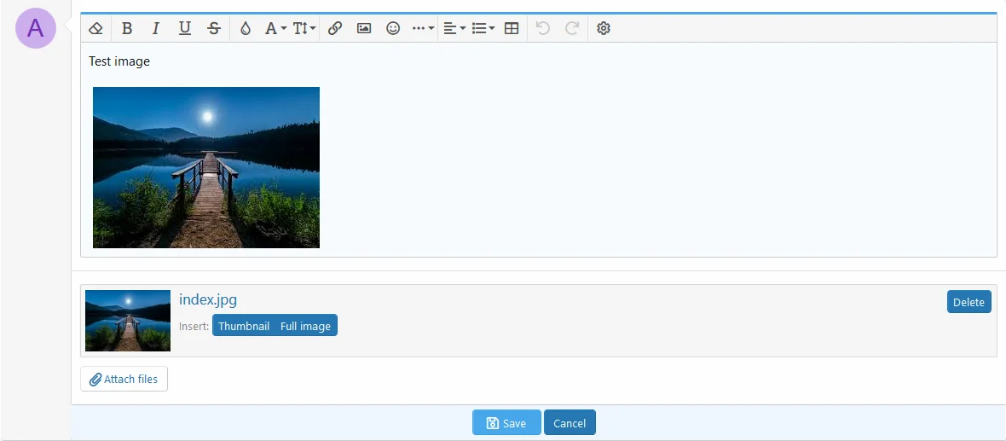Apply Strikethrough to text
The width and height of the screenshot is (1006, 441).
[x=214, y=28]
